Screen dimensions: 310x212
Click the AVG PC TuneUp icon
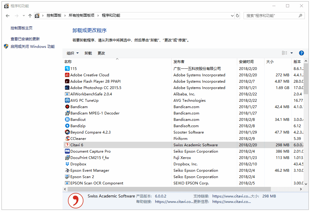pyautogui.click(x=67, y=100)
